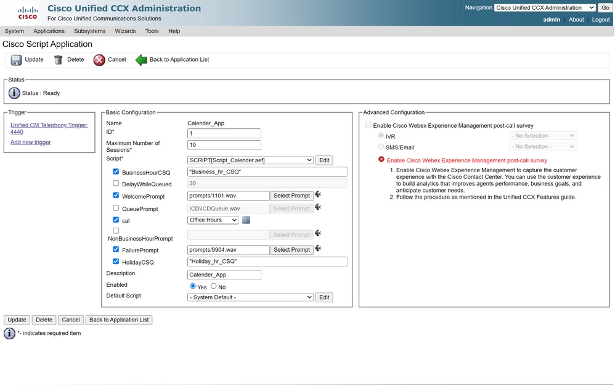Open Unified CM Telephony Trigger 4440 link
The height and width of the screenshot is (385, 615).
coord(49,128)
